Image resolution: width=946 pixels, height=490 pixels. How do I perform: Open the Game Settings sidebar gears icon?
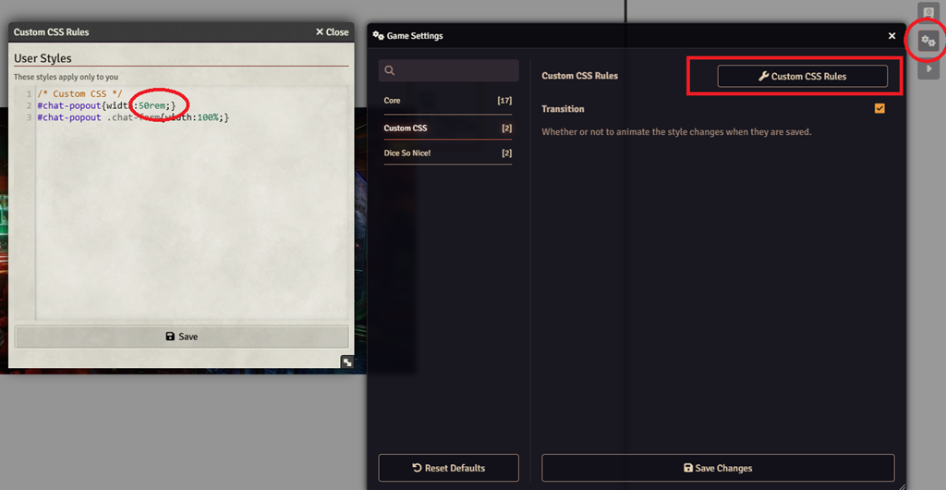tap(928, 41)
